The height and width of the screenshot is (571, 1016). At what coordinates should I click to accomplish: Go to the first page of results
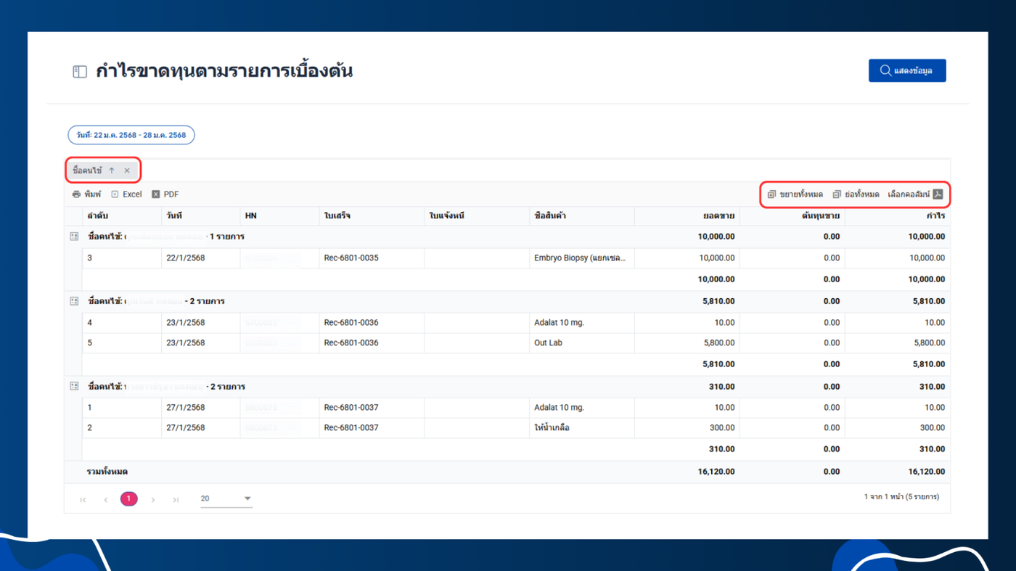(x=83, y=499)
